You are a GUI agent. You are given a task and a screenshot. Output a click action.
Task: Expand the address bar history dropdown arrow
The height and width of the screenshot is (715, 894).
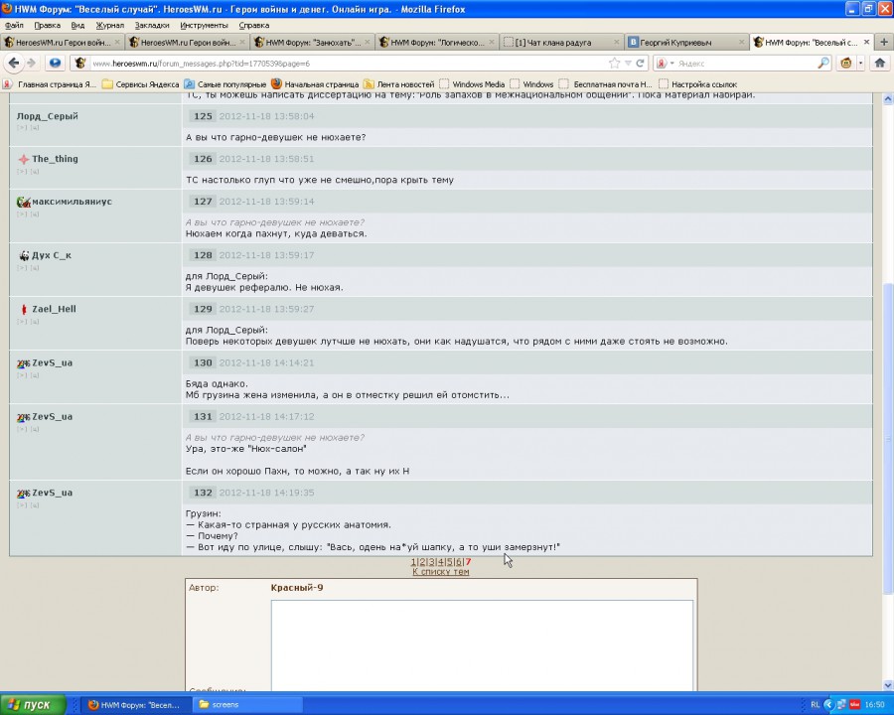pos(628,63)
